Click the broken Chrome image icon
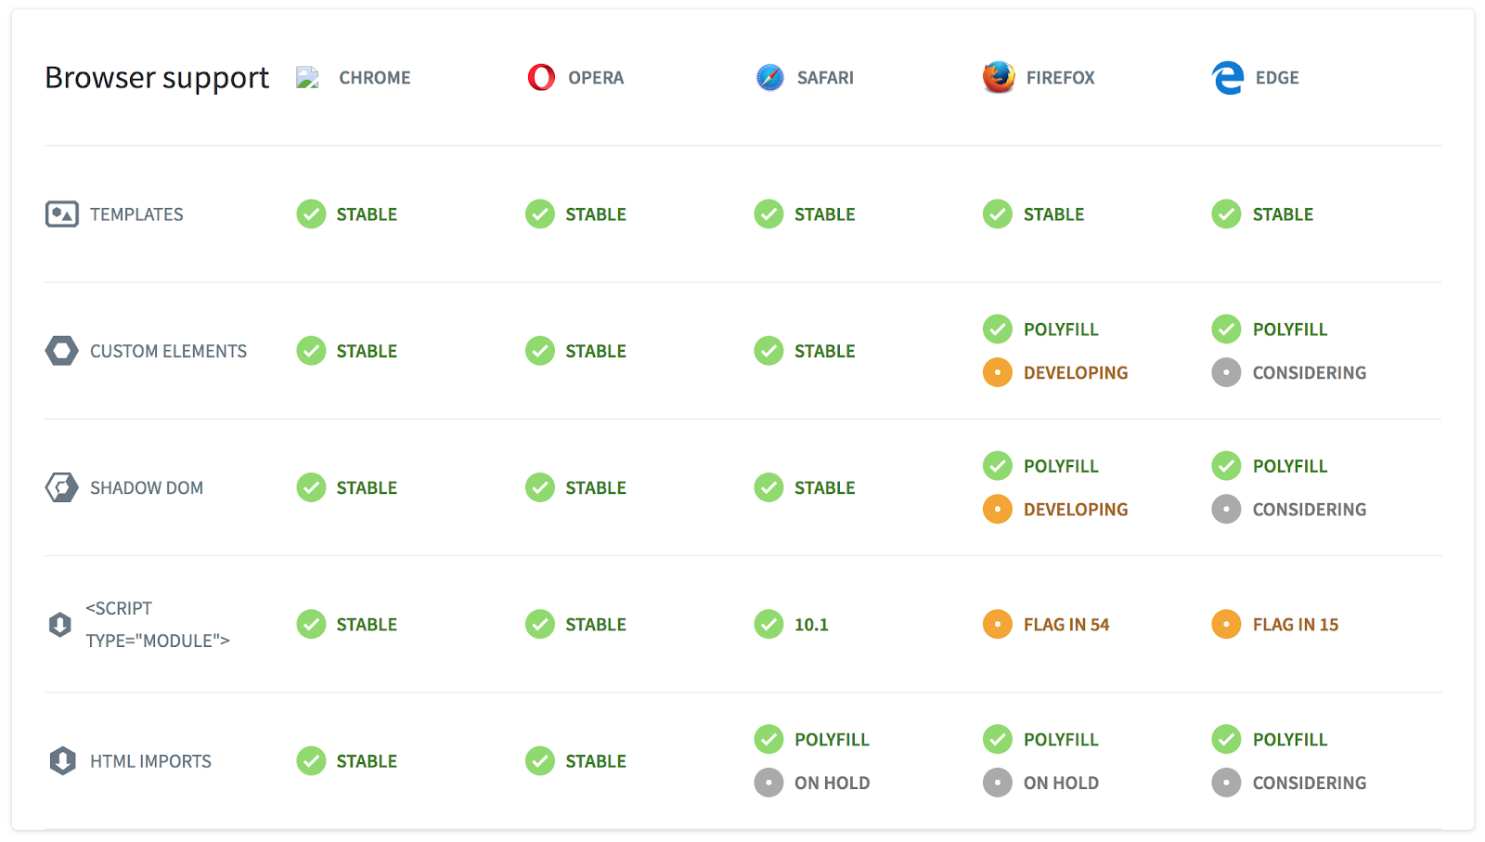Image resolution: width=1485 pixels, height=842 pixels. point(307,77)
